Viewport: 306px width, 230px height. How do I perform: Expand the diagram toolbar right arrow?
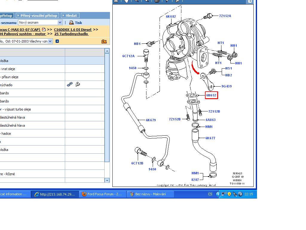pyautogui.click(x=250, y=1)
